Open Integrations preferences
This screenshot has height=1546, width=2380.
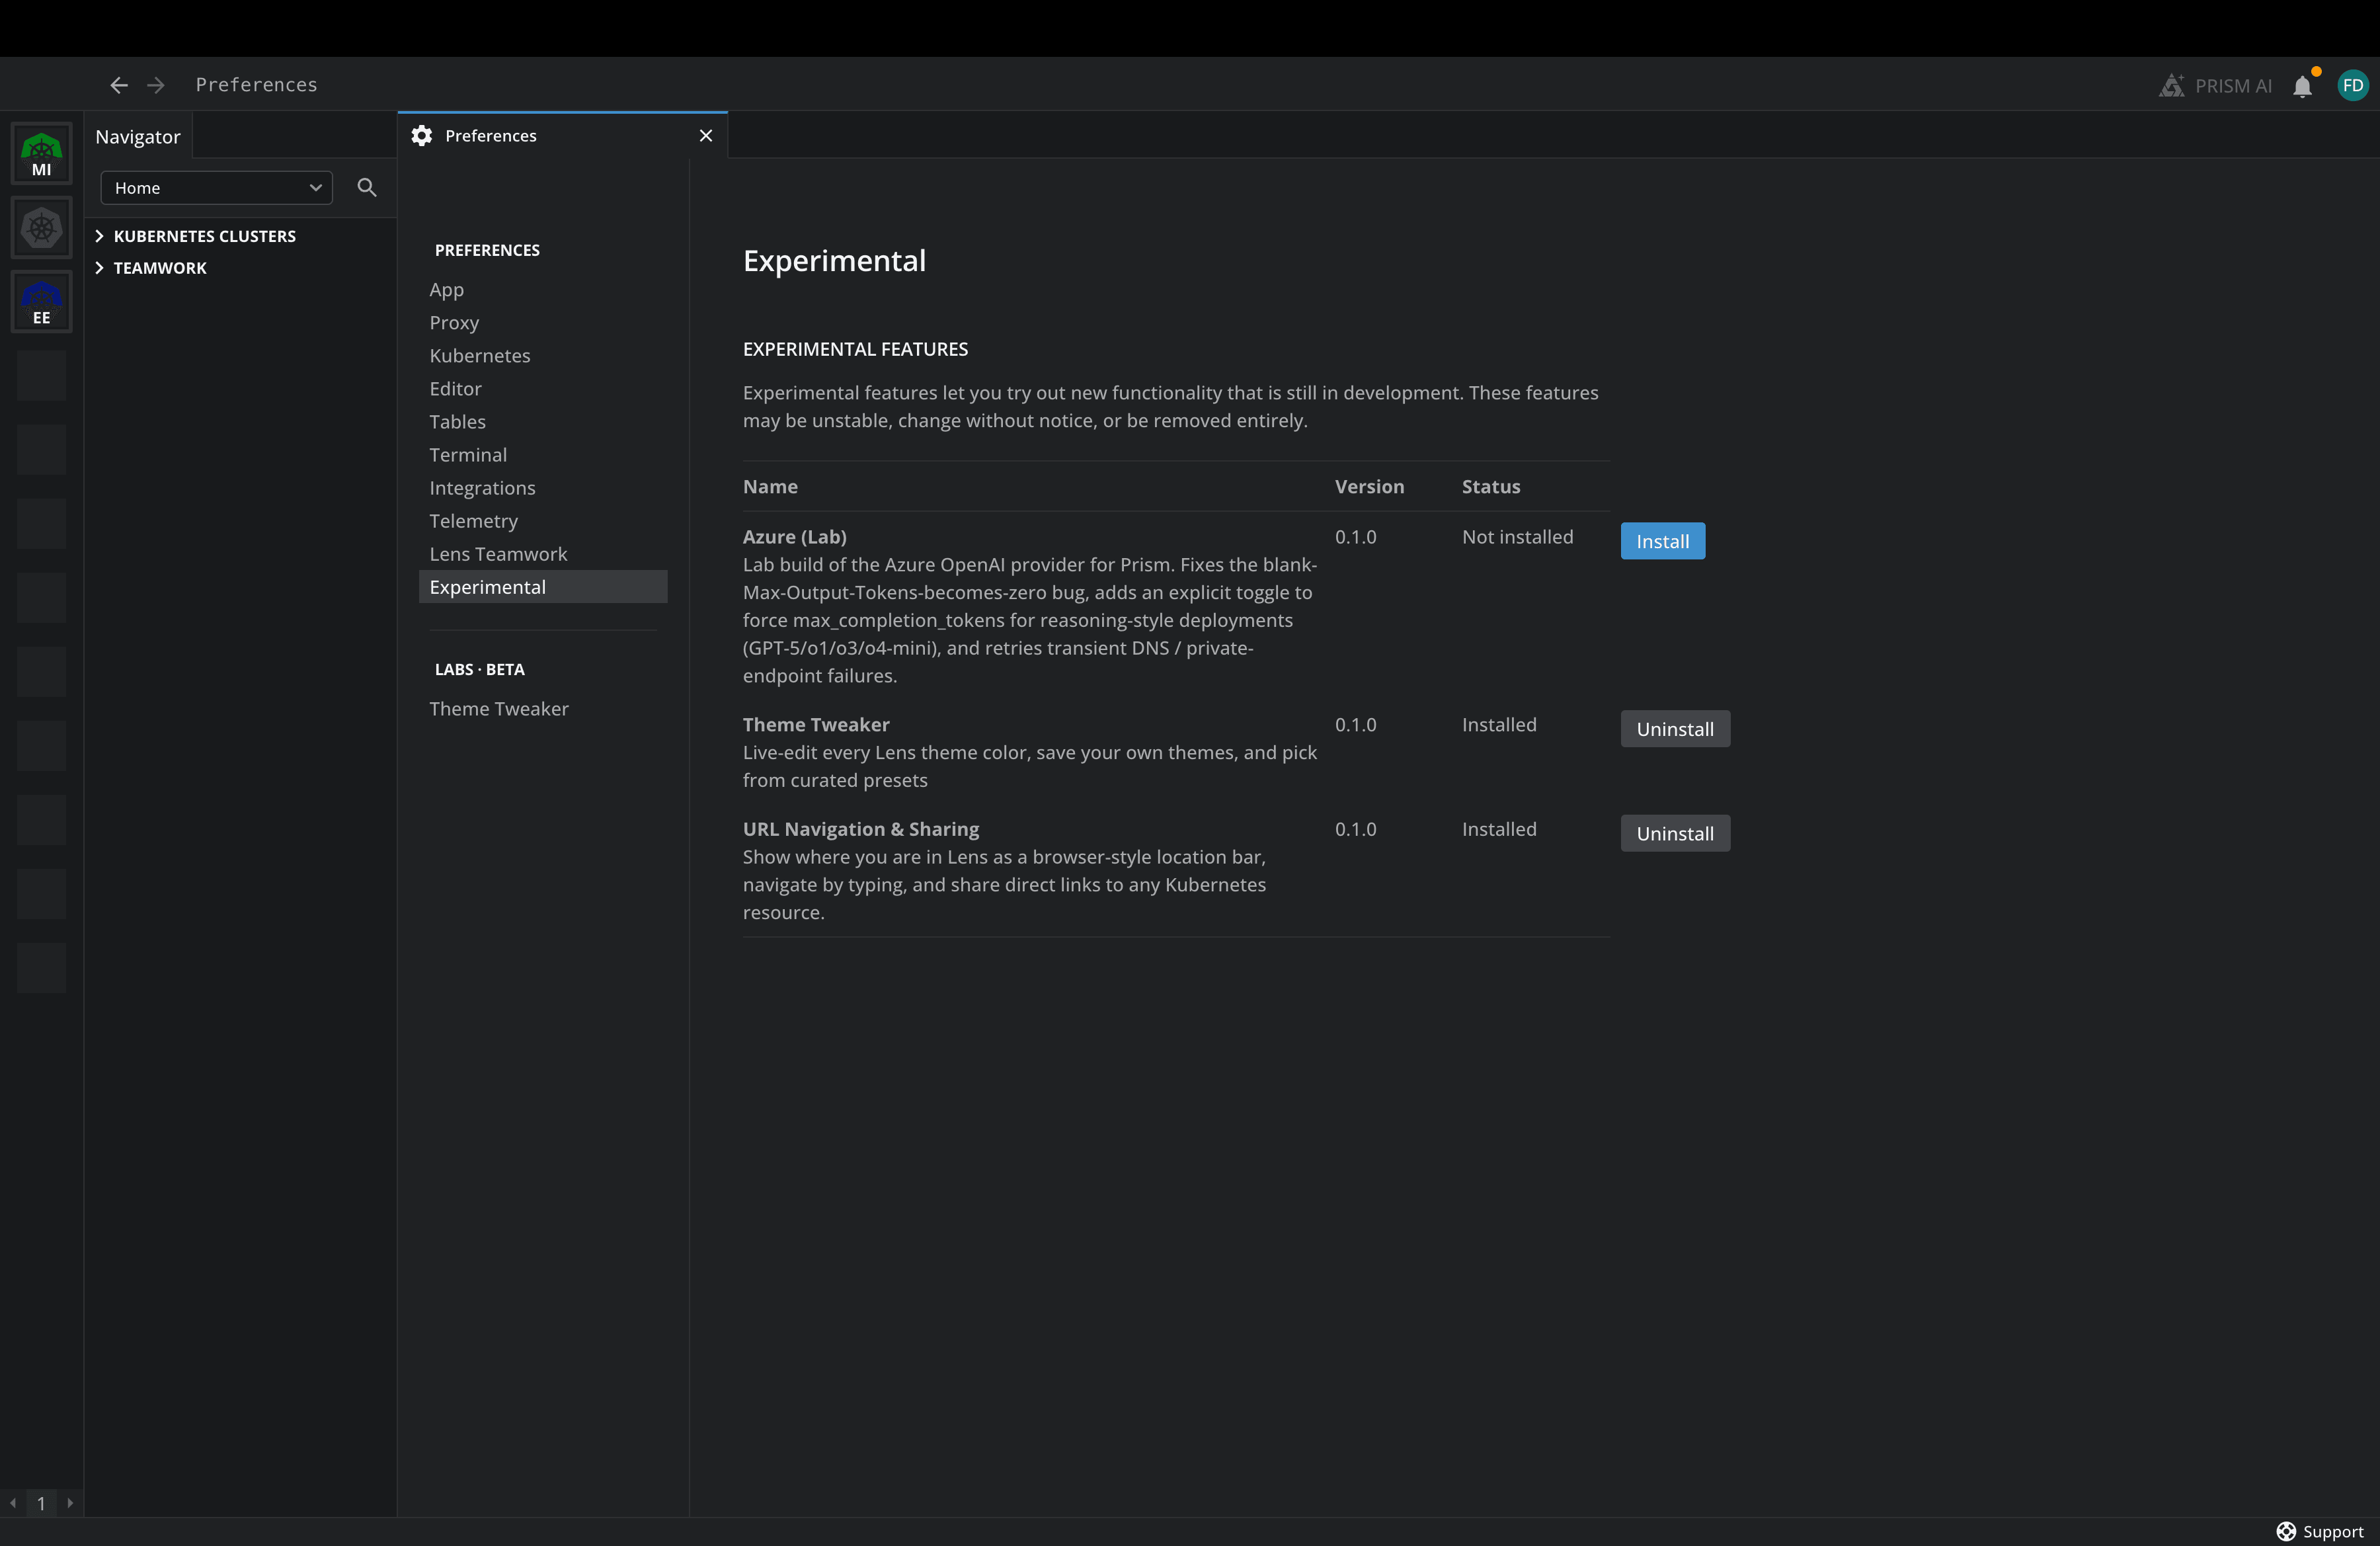(543, 488)
